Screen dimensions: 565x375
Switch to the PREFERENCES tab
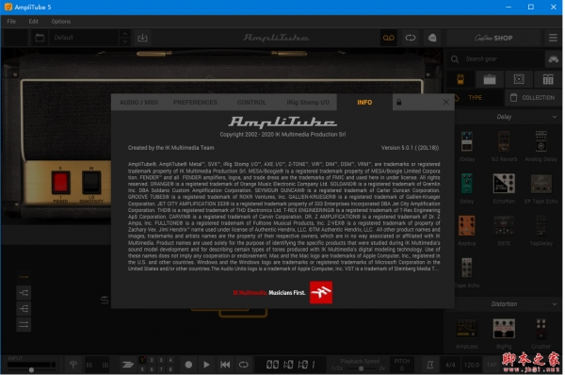click(195, 103)
